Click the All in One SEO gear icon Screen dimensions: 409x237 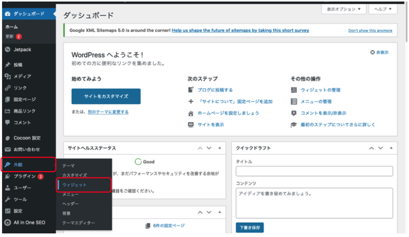pyautogui.click(x=7, y=222)
